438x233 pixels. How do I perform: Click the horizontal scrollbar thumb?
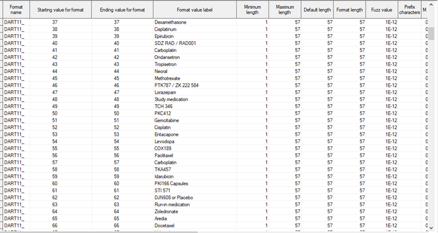[99, 231]
